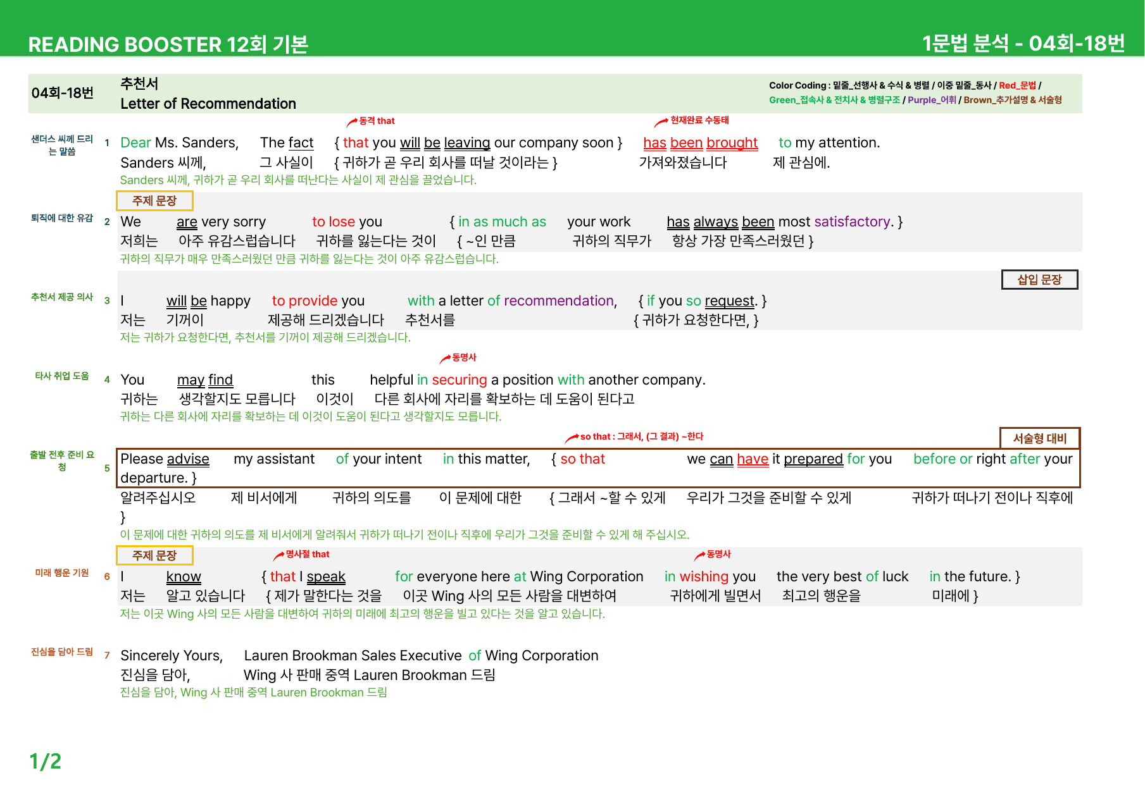Image resolution: width=1145 pixels, height=809 pixels.
Task: Select the first 주제 문장 label box
Action: point(154,201)
